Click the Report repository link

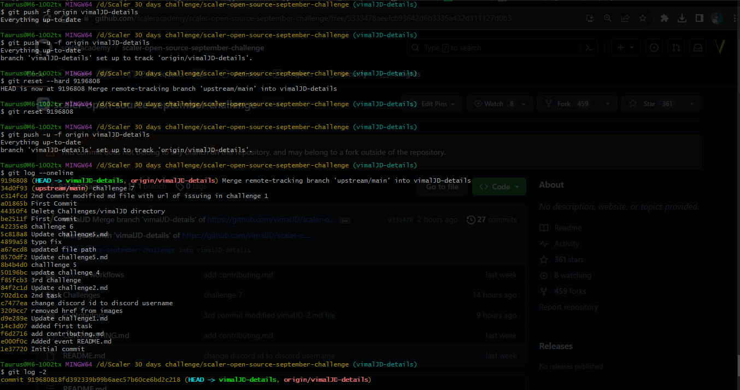pos(568,307)
